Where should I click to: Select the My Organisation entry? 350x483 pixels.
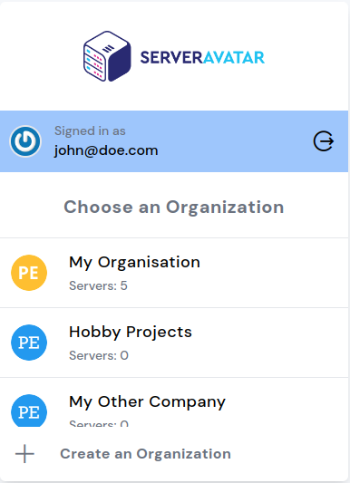tap(174, 273)
